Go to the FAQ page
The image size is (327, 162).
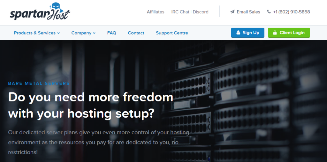111,33
